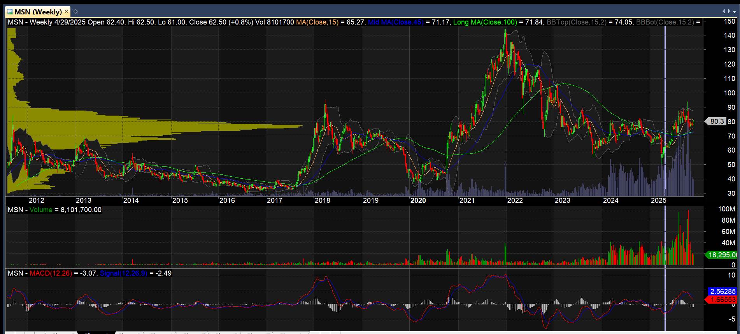Click the 80.3 last price tag
This screenshot has height=334, width=740.
click(x=717, y=121)
